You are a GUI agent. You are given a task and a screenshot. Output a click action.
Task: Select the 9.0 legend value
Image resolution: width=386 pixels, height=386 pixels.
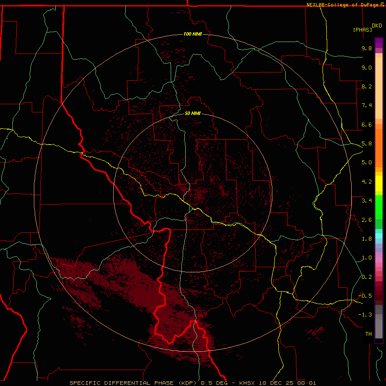point(367,68)
